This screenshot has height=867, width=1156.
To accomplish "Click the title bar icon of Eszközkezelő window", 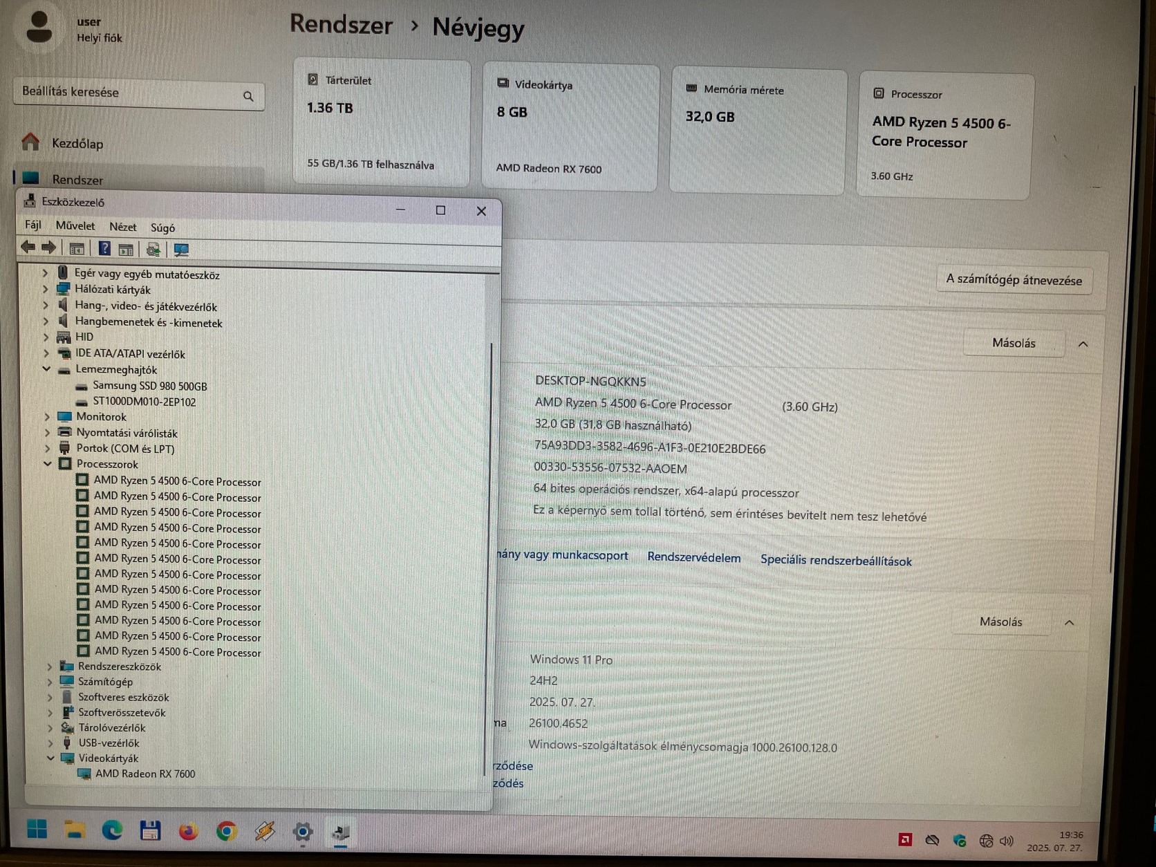I will click(x=30, y=201).
